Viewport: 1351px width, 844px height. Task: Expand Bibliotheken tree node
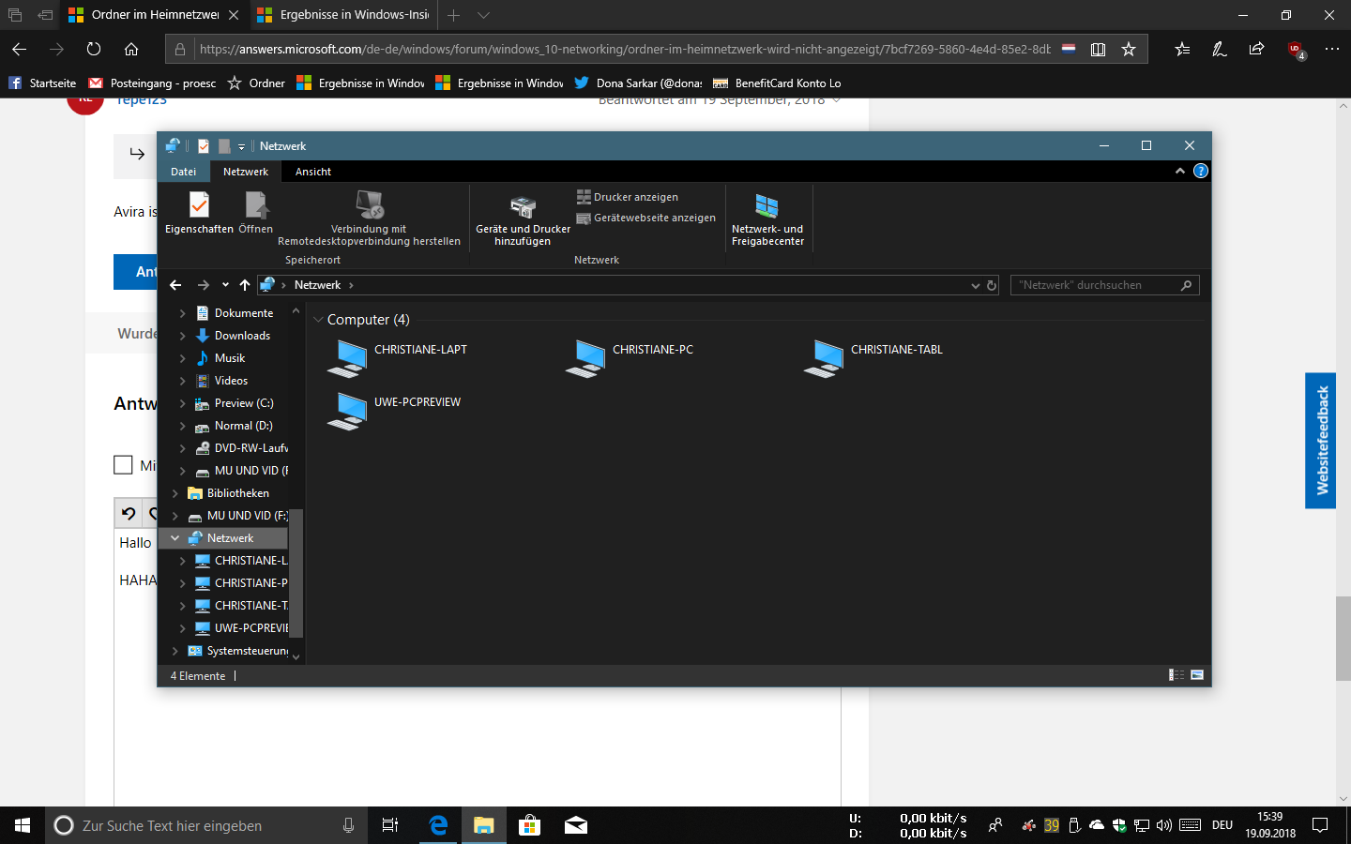click(x=175, y=493)
